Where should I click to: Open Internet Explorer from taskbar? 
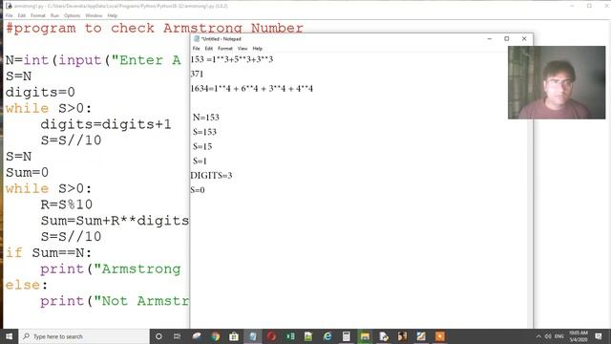pyautogui.click(x=327, y=336)
